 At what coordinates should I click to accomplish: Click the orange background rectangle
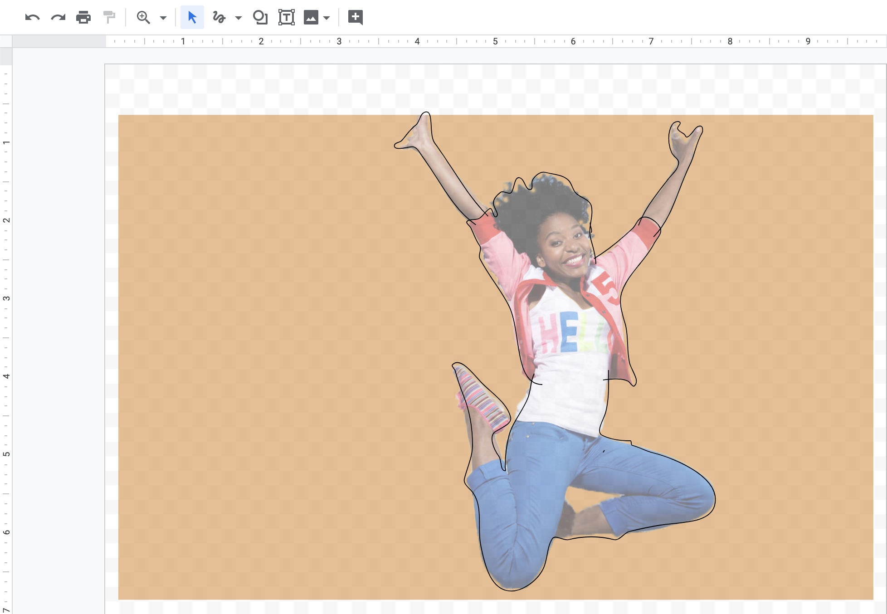[272, 317]
